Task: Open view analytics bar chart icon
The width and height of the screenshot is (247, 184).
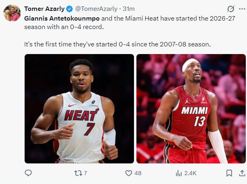Action: (179, 173)
